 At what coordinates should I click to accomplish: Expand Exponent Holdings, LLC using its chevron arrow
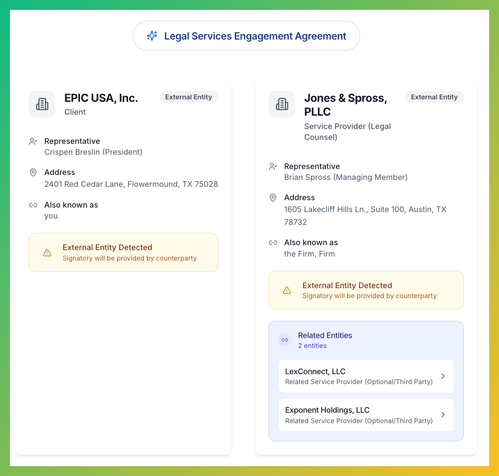coord(443,415)
